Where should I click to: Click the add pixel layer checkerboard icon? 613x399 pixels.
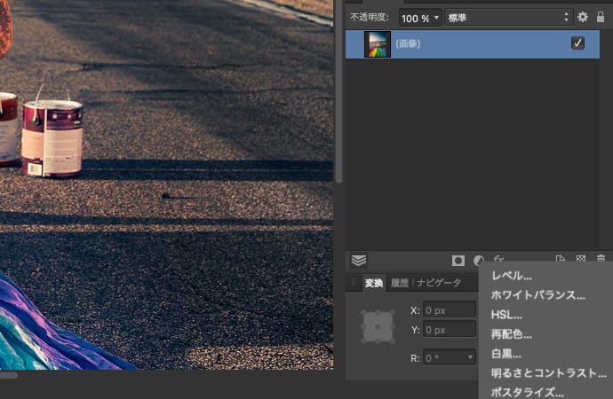[x=581, y=260]
